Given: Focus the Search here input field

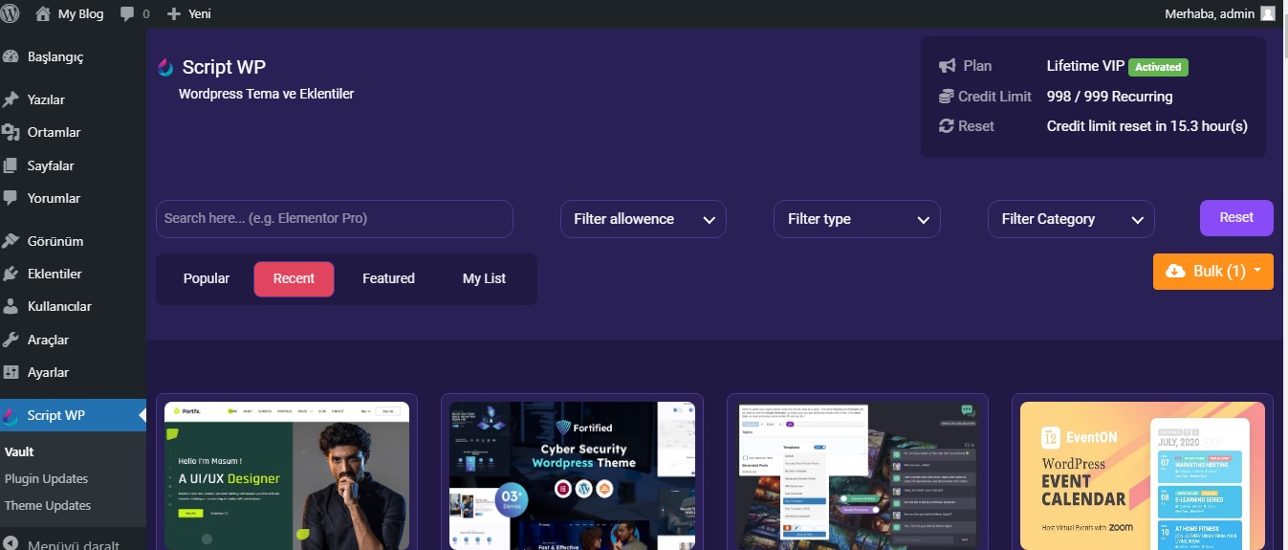Looking at the screenshot, I should (335, 218).
